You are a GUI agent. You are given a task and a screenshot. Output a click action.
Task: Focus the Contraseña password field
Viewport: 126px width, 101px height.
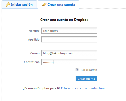pos(69,62)
